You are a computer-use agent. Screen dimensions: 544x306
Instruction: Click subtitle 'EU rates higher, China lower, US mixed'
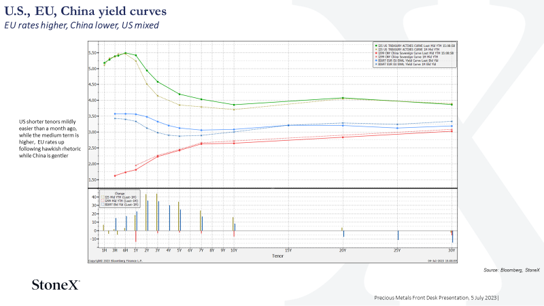[82, 25]
